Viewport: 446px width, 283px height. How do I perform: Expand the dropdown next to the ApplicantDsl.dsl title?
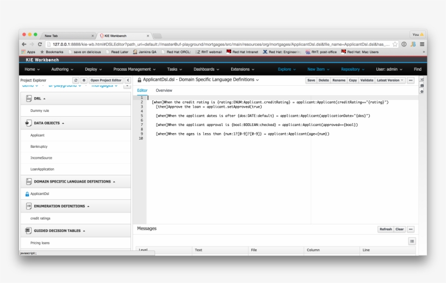[x=257, y=80]
